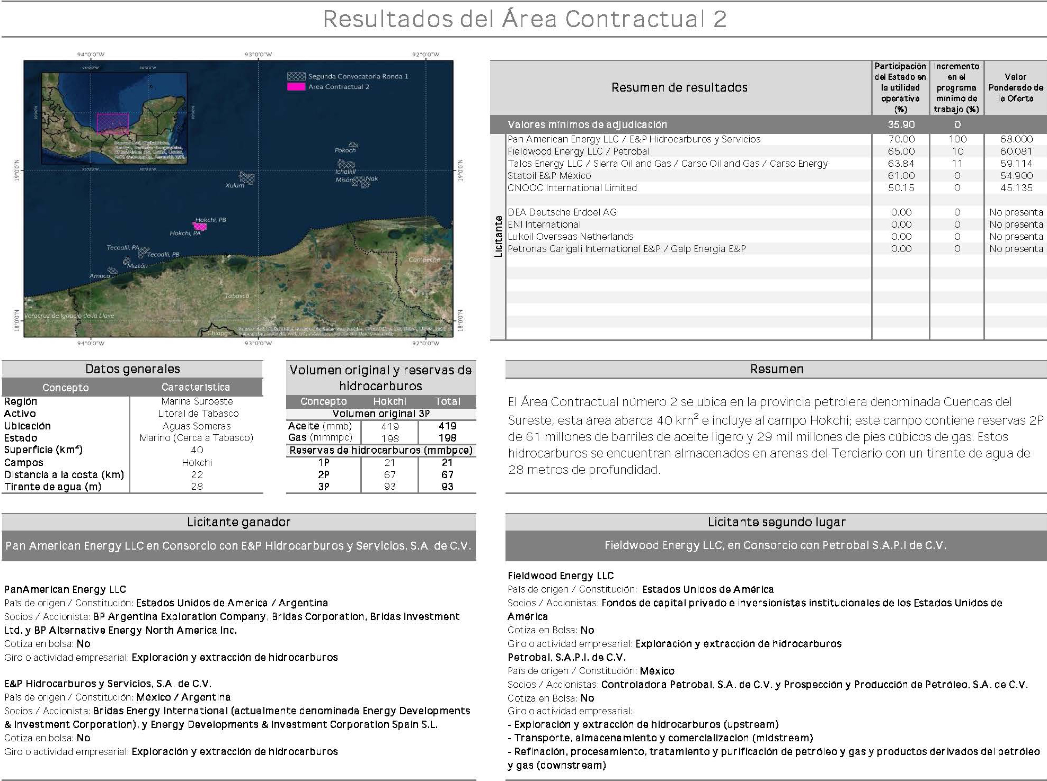Select the Pan American Energy LLC bidder row
1047x781 pixels.
point(634,139)
